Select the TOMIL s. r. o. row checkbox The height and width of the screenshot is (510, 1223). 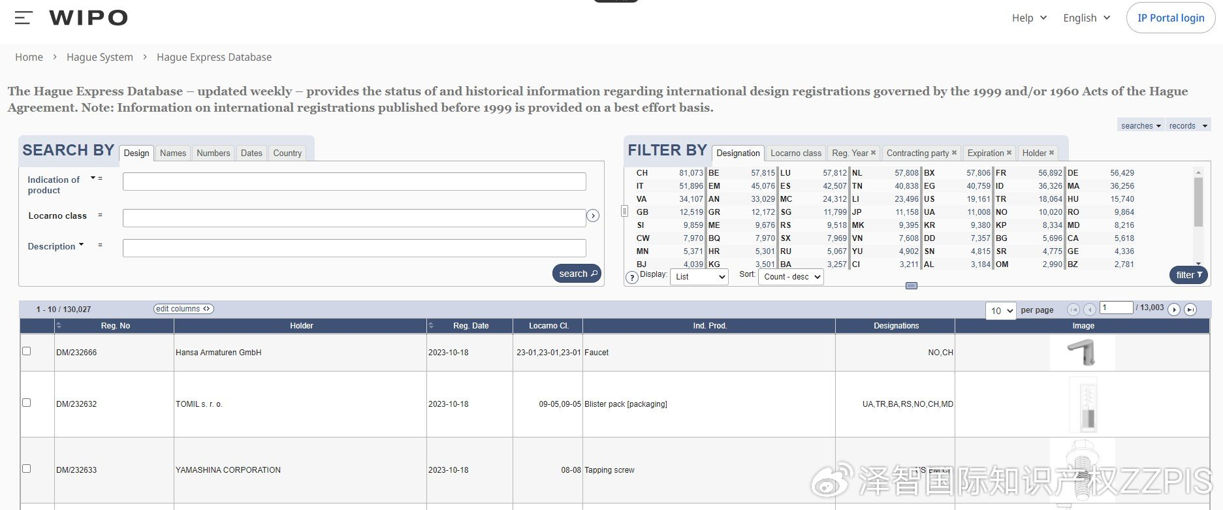[27, 403]
